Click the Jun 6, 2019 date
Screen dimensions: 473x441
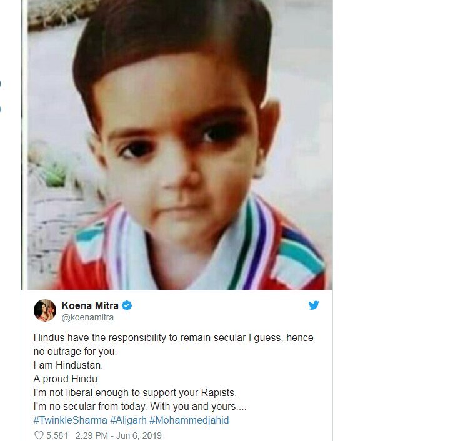[139, 435]
